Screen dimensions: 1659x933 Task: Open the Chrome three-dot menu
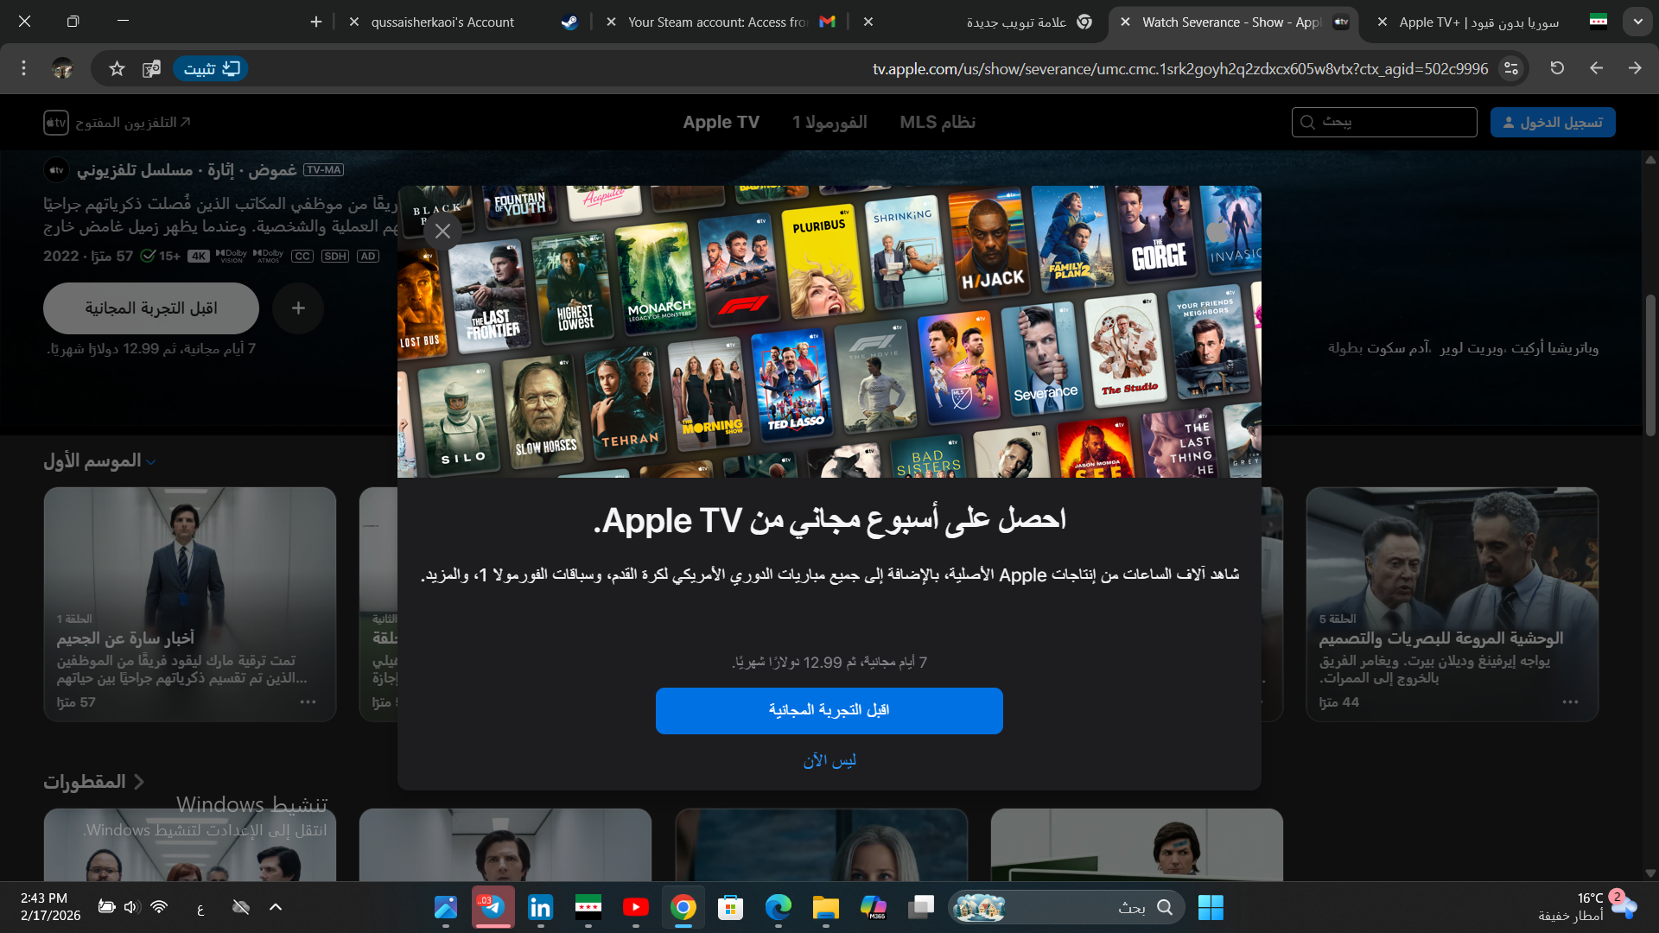click(23, 68)
